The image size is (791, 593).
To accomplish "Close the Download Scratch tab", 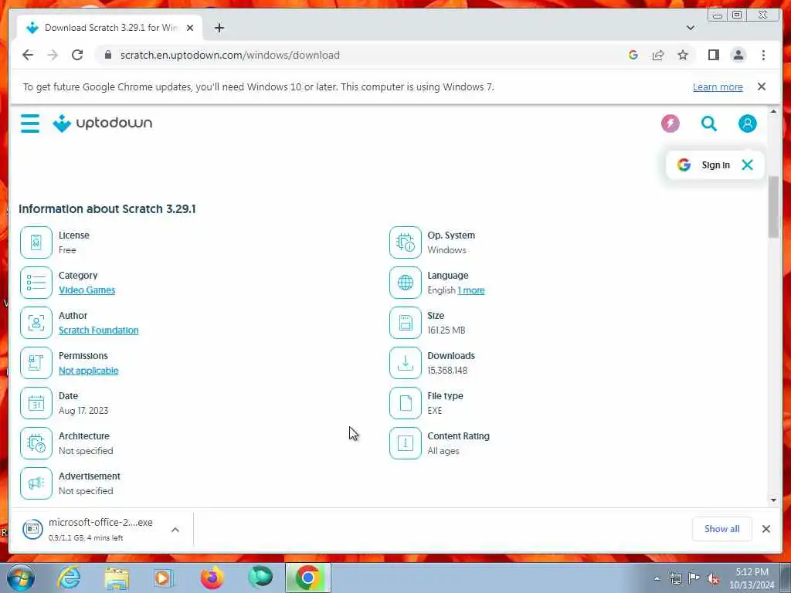I will pyautogui.click(x=190, y=28).
